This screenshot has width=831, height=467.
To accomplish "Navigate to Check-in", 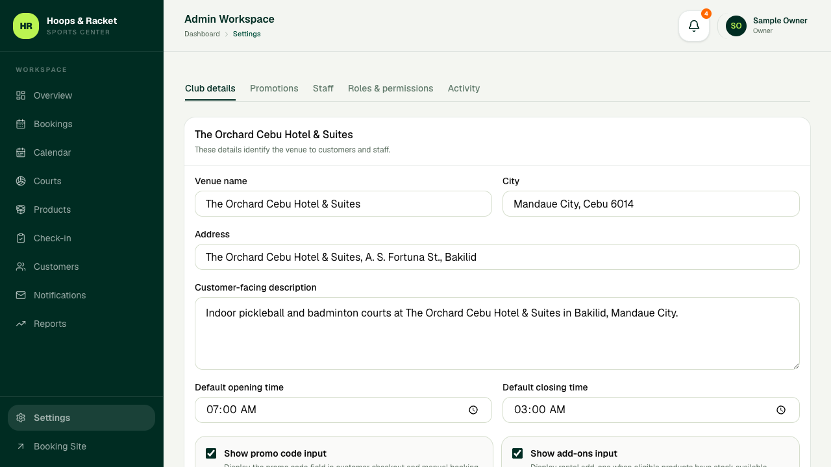I will click(x=81, y=238).
